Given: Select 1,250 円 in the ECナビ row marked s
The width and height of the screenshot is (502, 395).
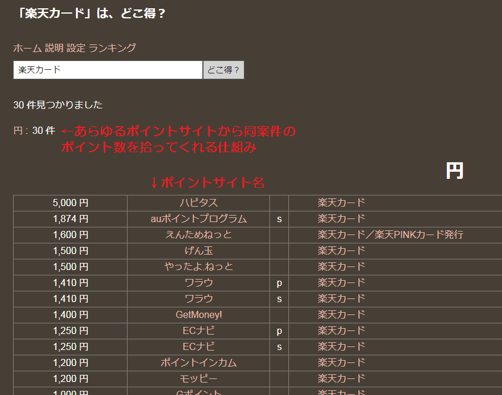Looking at the screenshot, I should (71, 347).
